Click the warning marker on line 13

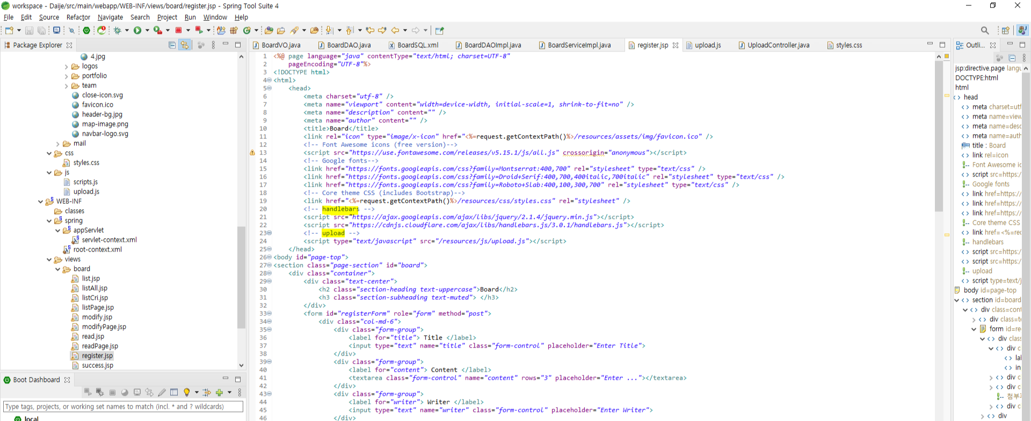(252, 153)
